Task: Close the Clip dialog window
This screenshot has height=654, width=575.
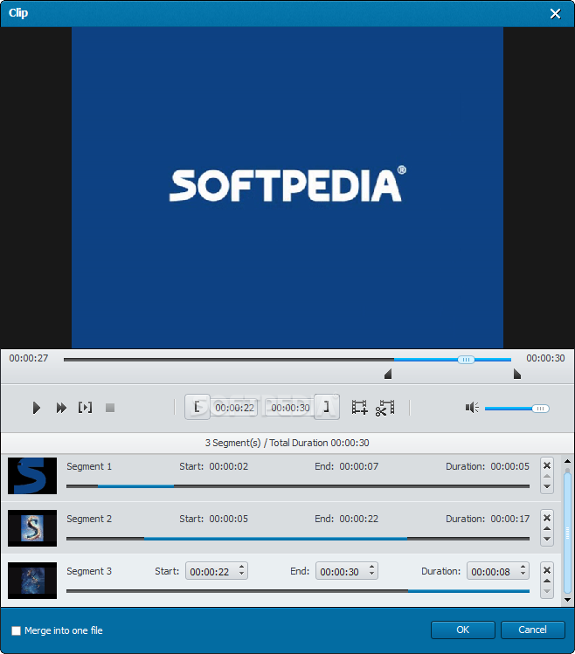Action: (x=556, y=14)
